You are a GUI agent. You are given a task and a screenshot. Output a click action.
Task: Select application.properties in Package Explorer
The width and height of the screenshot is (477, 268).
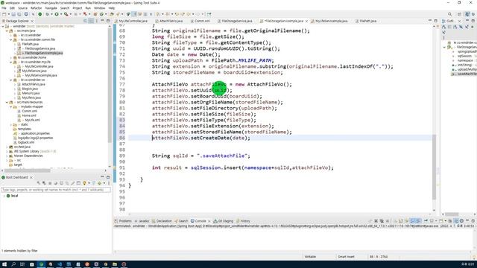[x=35, y=133]
